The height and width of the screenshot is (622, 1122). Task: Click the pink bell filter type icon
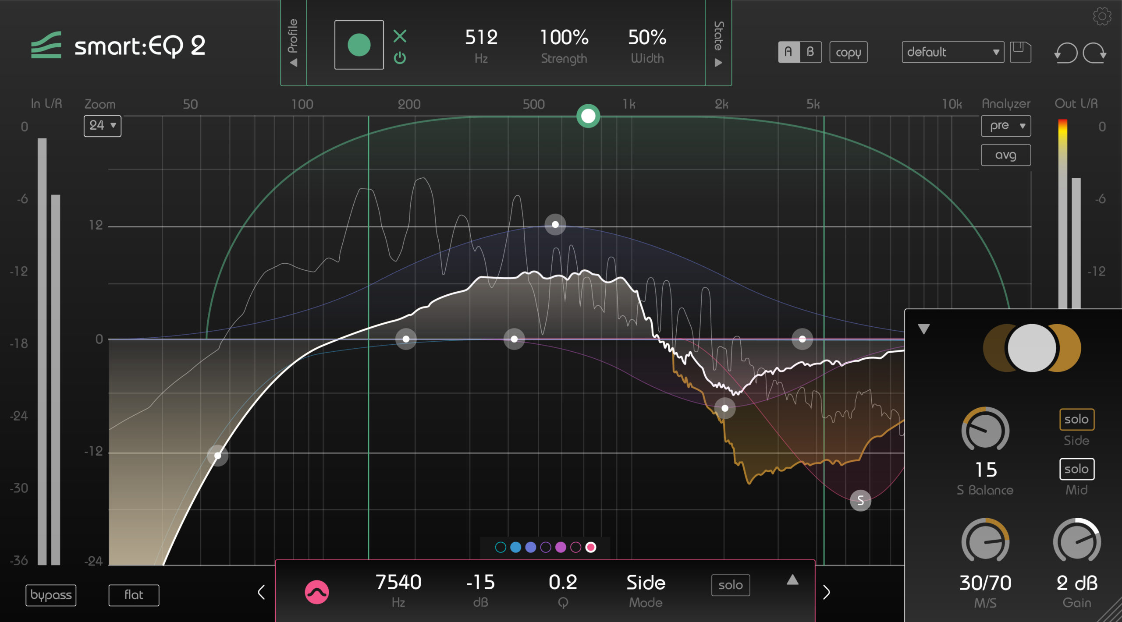[317, 592]
